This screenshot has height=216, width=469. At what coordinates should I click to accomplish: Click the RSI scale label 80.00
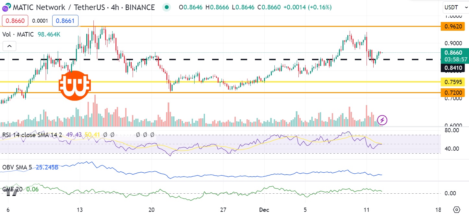pos(451,130)
